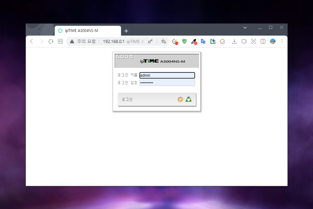Click the green network icon in login box

(189, 99)
